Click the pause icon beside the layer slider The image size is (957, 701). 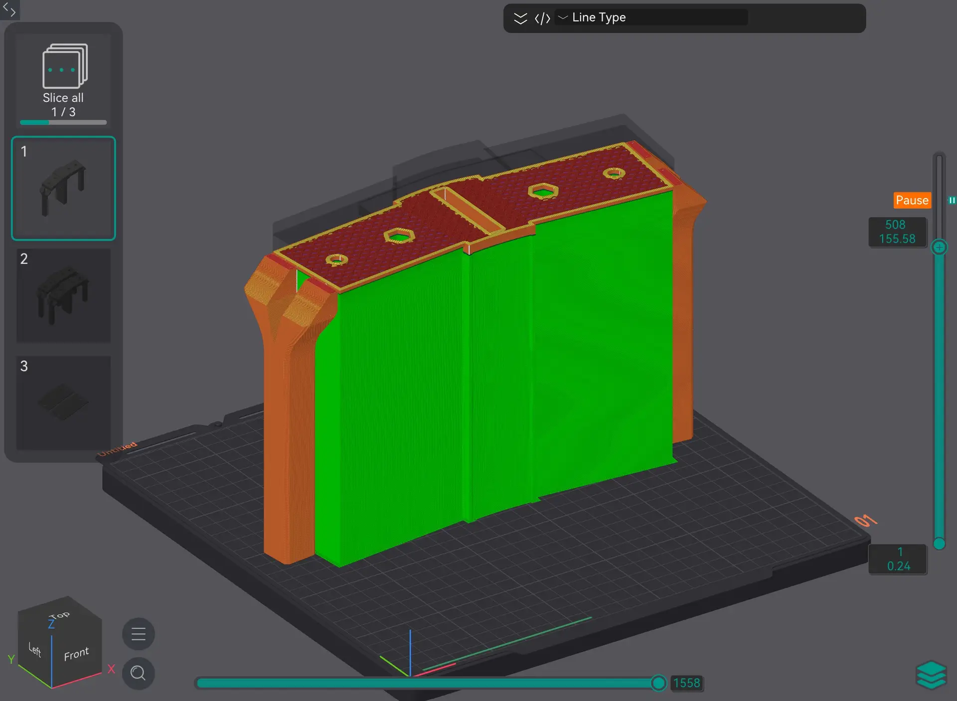pos(952,200)
